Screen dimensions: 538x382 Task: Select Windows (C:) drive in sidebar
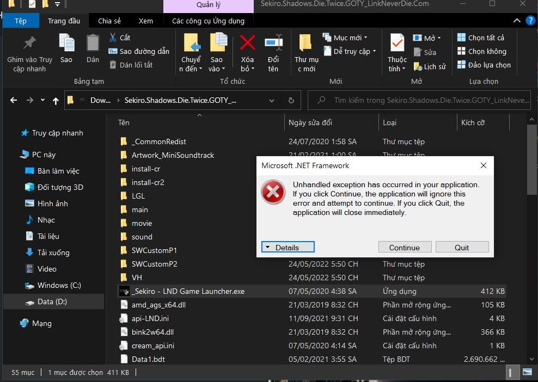(x=53, y=285)
